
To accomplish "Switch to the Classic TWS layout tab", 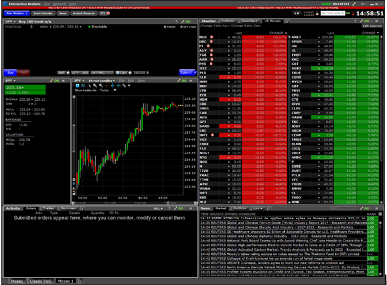I will [41, 281].
